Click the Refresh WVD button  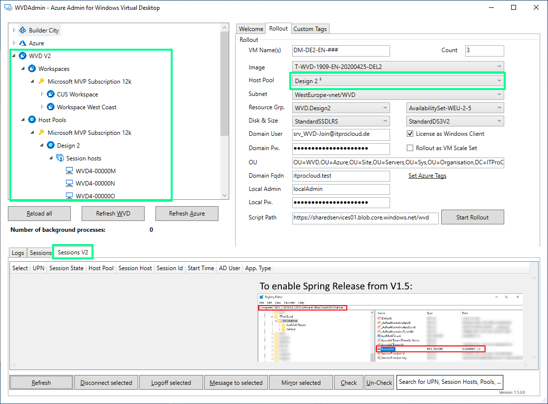(x=113, y=214)
